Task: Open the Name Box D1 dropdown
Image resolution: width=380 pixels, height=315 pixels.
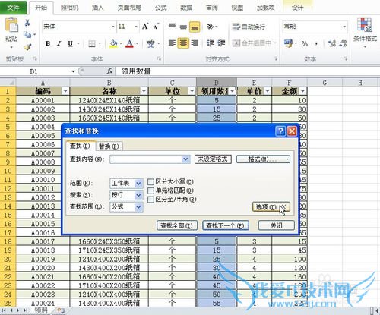Action: [x=73, y=71]
